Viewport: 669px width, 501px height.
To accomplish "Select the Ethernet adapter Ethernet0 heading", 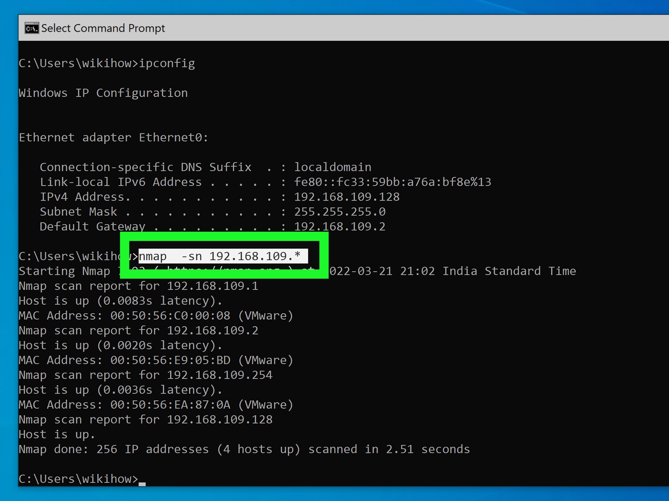I will (x=113, y=138).
